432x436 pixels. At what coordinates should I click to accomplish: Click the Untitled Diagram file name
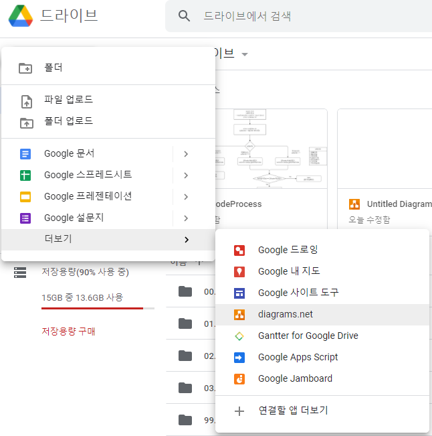(x=399, y=204)
